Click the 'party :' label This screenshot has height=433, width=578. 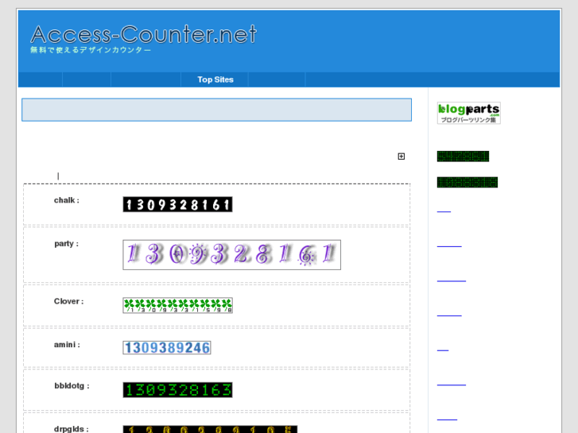(66, 244)
